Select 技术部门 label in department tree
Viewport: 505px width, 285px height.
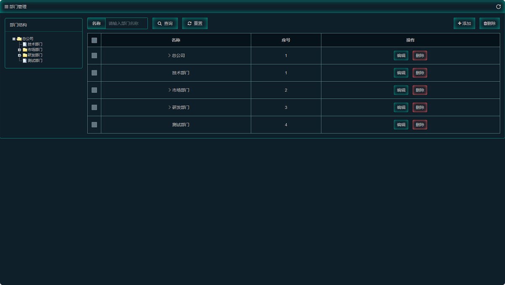coord(35,44)
